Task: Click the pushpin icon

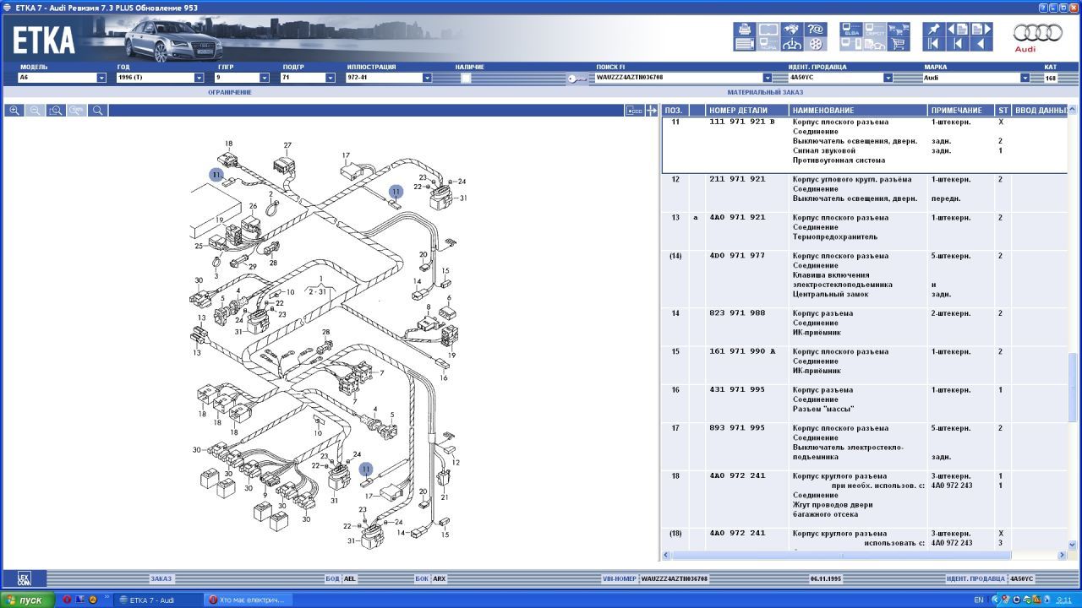Action: point(933,30)
